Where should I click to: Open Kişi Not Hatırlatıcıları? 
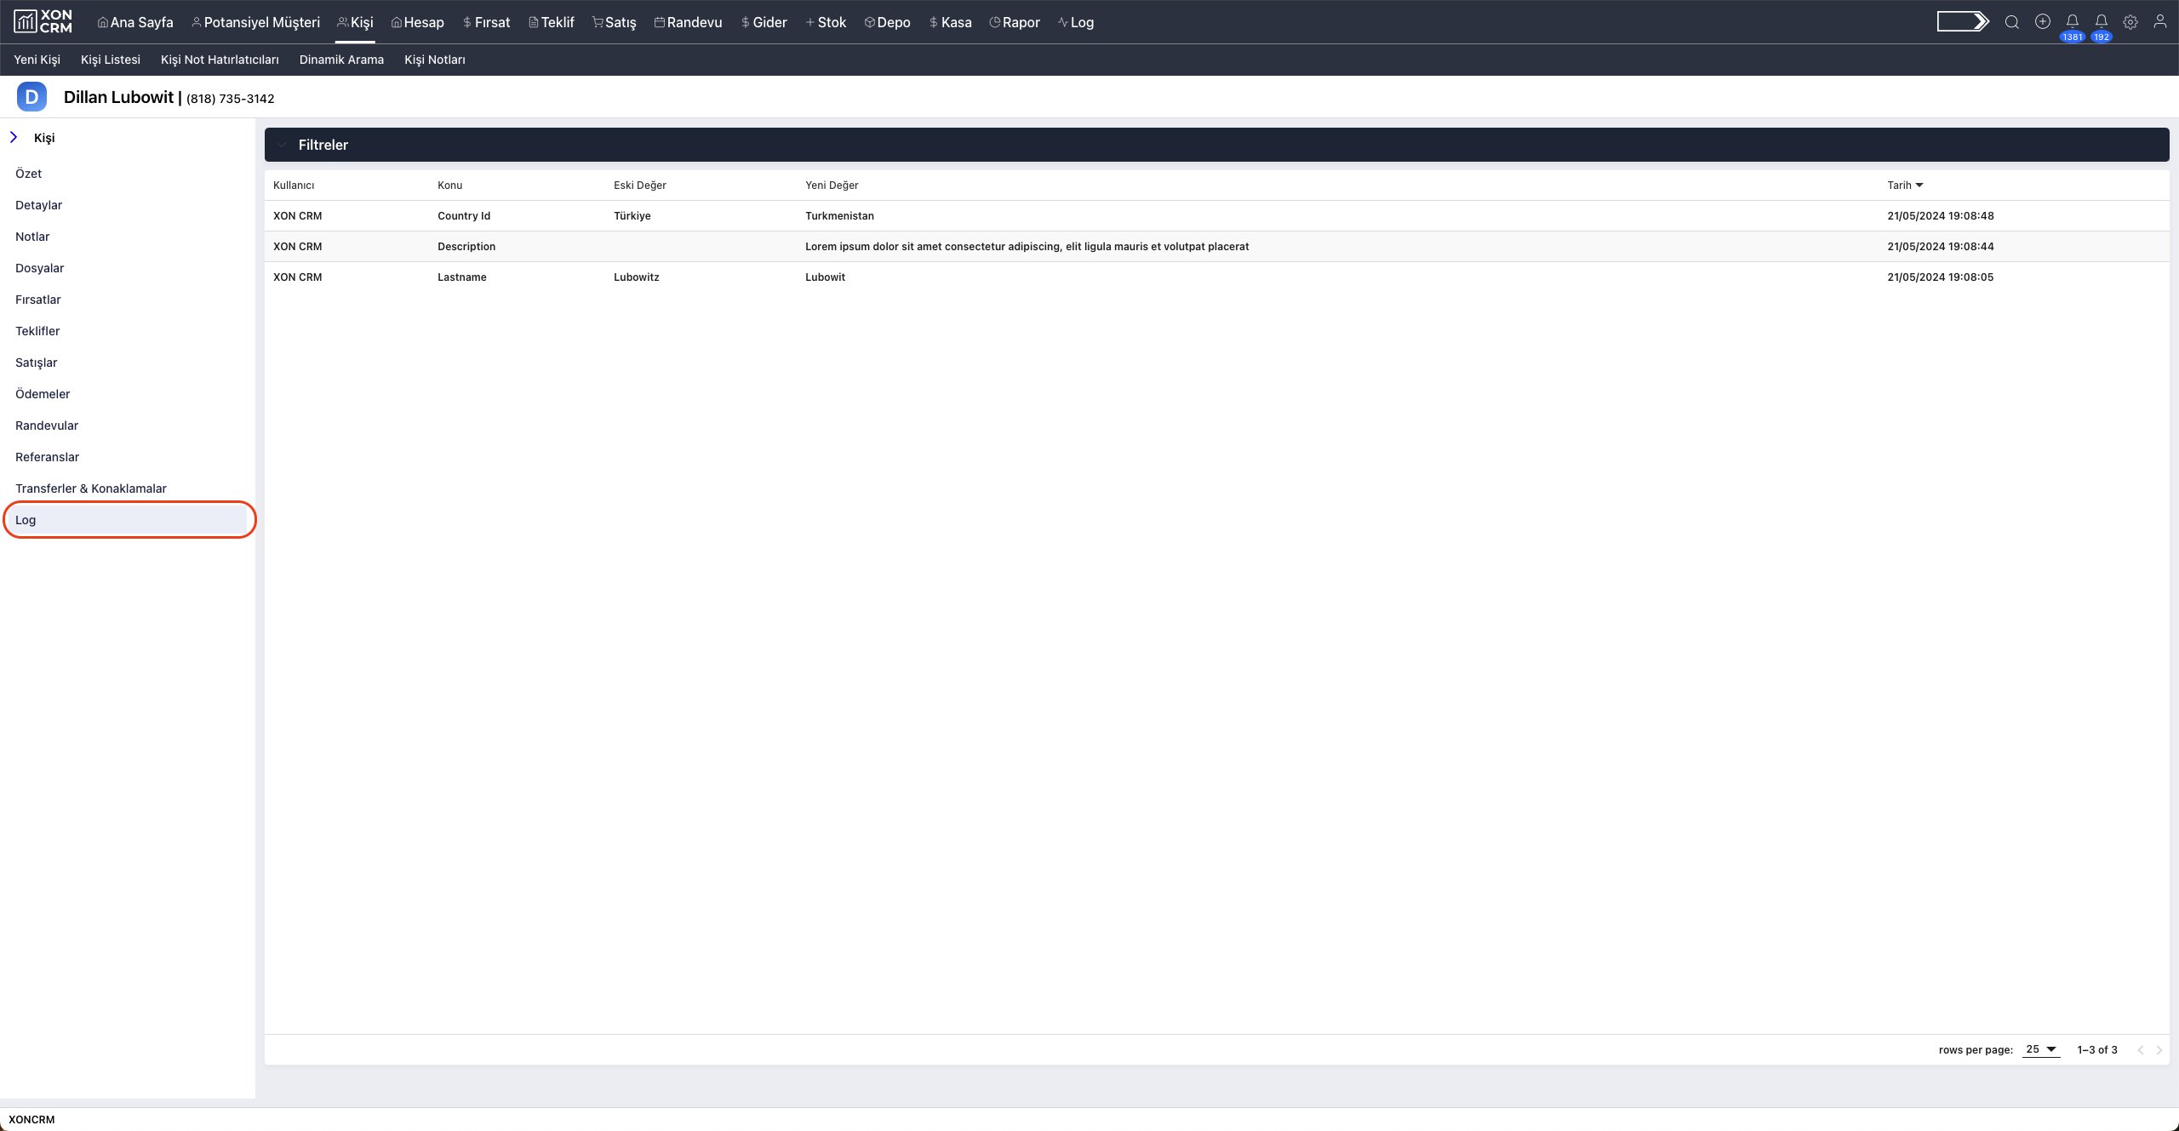point(220,60)
